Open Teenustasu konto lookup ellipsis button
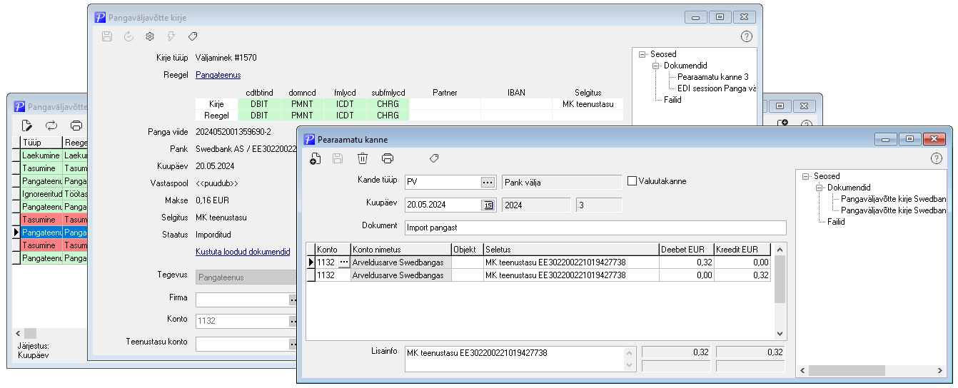958x388 pixels. pos(292,344)
